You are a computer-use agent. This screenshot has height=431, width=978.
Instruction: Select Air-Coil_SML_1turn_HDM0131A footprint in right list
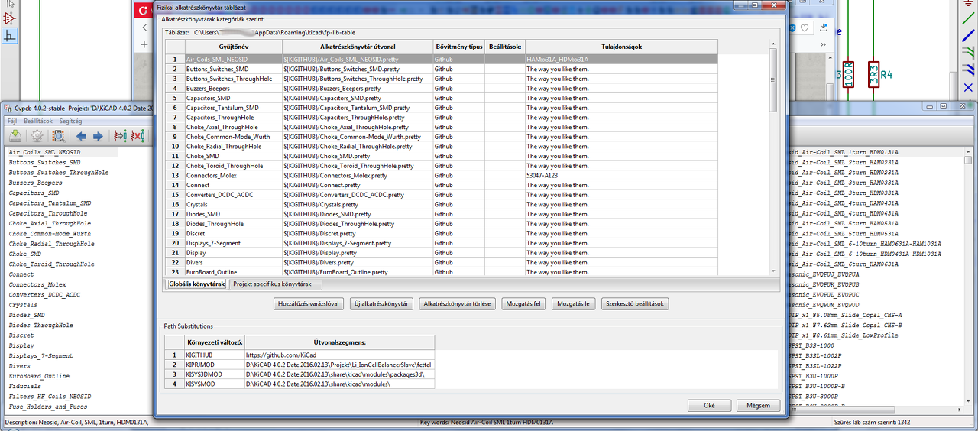(x=846, y=153)
